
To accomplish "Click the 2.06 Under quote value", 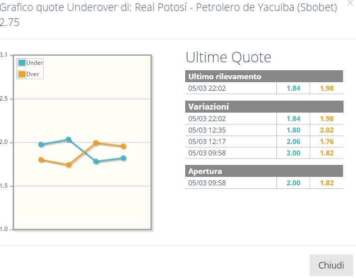I will [x=293, y=141].
